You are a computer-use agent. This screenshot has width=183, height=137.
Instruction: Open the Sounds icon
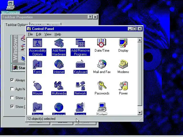[x=80, y=107]
